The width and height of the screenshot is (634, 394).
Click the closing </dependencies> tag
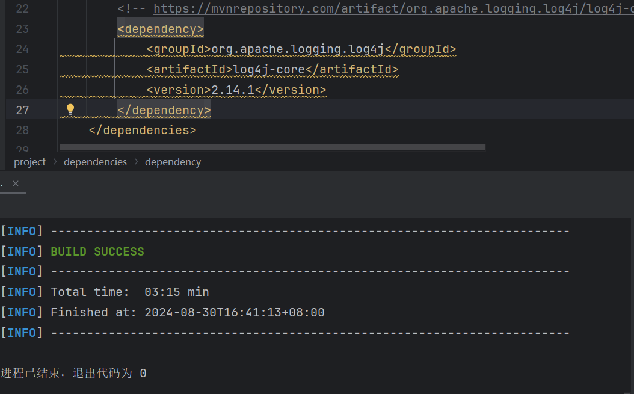(x=142, y=130)
